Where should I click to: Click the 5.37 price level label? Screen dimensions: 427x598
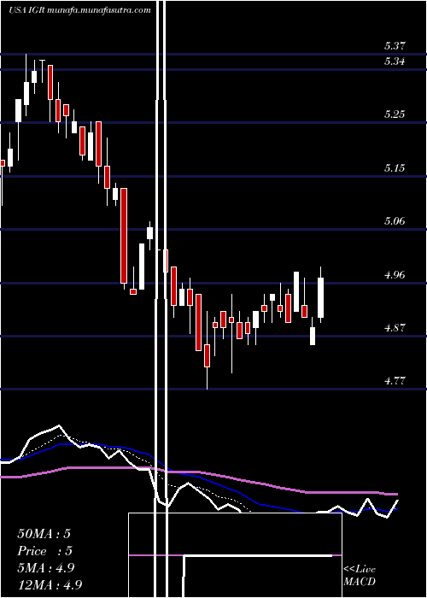point(395,46)
